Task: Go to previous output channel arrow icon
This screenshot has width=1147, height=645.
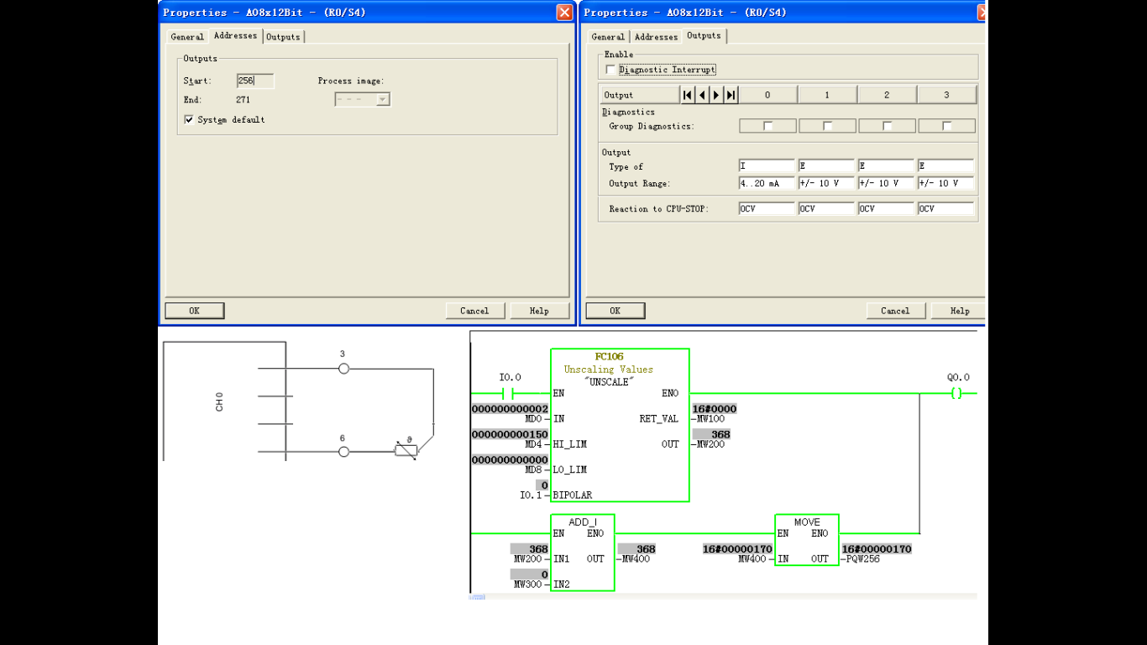Action: pyautogui.click(x=702, y=95)
